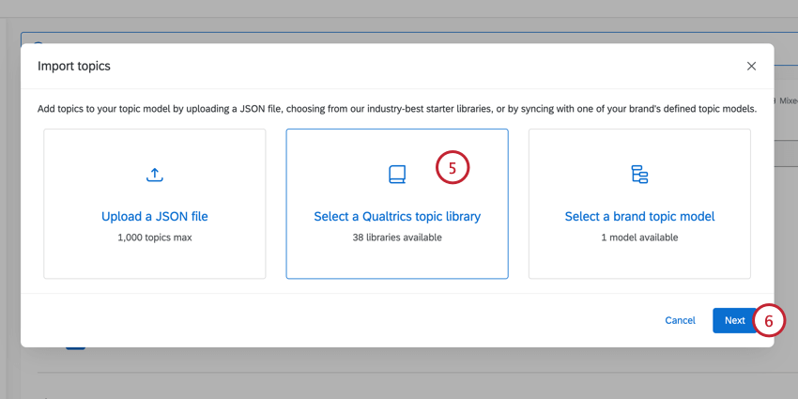This screenshot has width=798, height=399.
Task: Click the red number 6 annotation marker
Action: (768, 320)
